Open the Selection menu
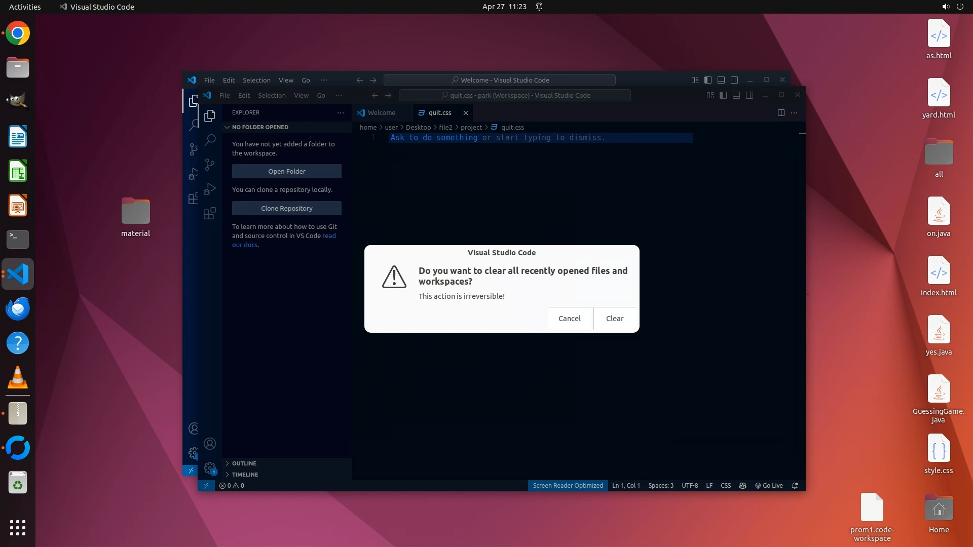The height and width of the screenshot is (547, 973). pos(272,95)
